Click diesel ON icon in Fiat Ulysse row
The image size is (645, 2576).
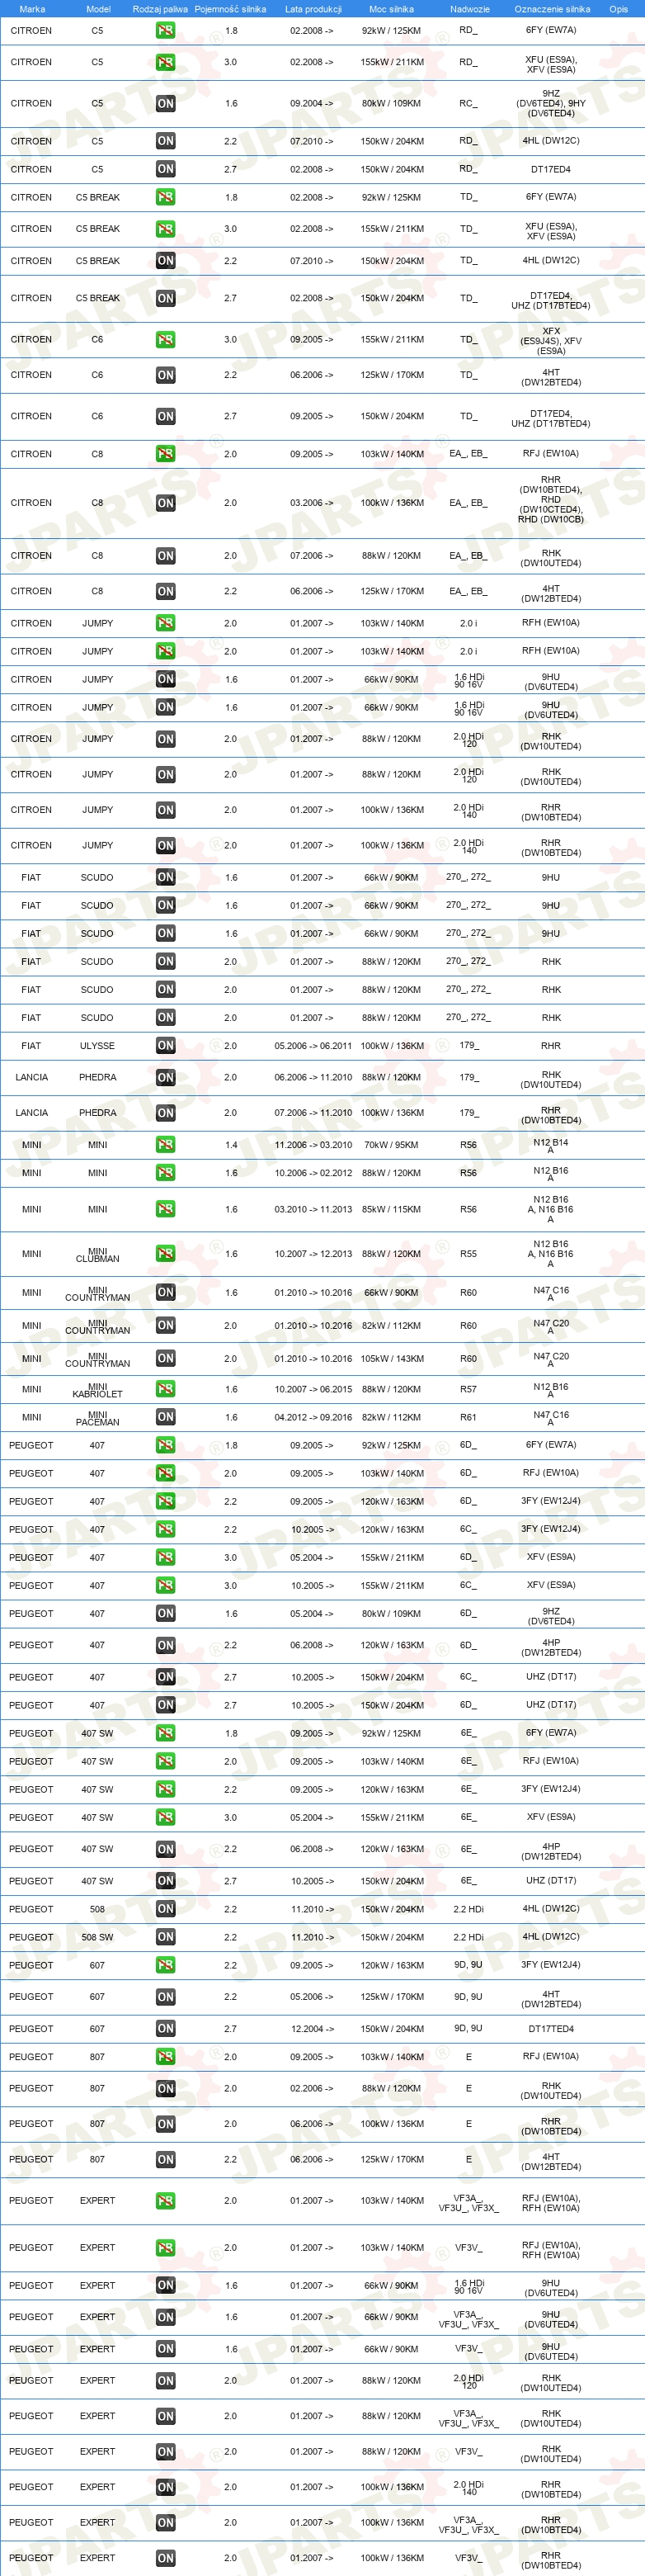tap(165, 1046)
